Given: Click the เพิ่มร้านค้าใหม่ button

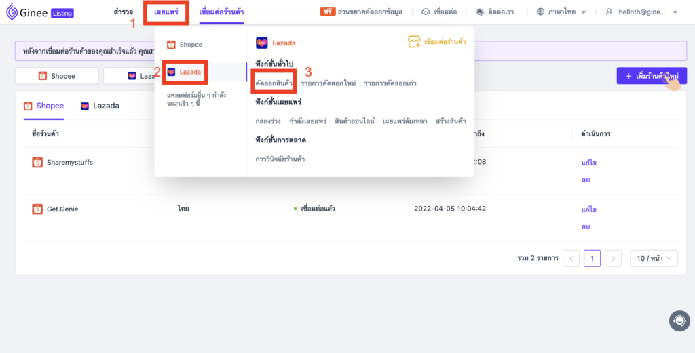Looking at the screenshot, I should (652, 76).
